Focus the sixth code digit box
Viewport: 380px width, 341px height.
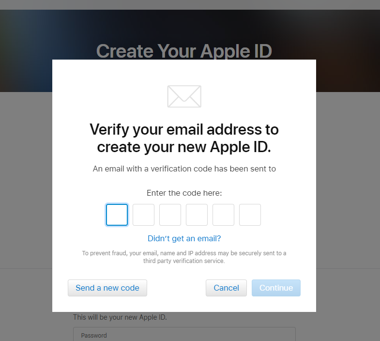coord(250,215)
